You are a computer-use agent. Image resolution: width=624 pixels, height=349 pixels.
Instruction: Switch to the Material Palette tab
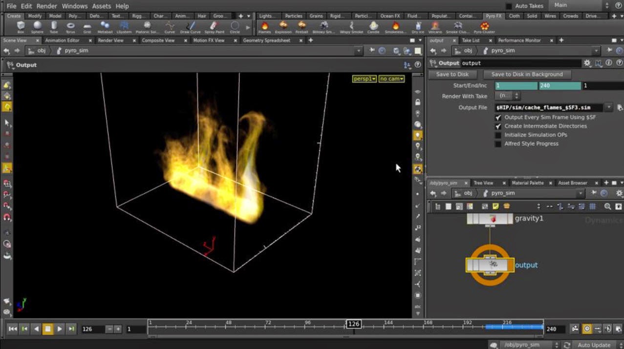[x=528, y=183]
